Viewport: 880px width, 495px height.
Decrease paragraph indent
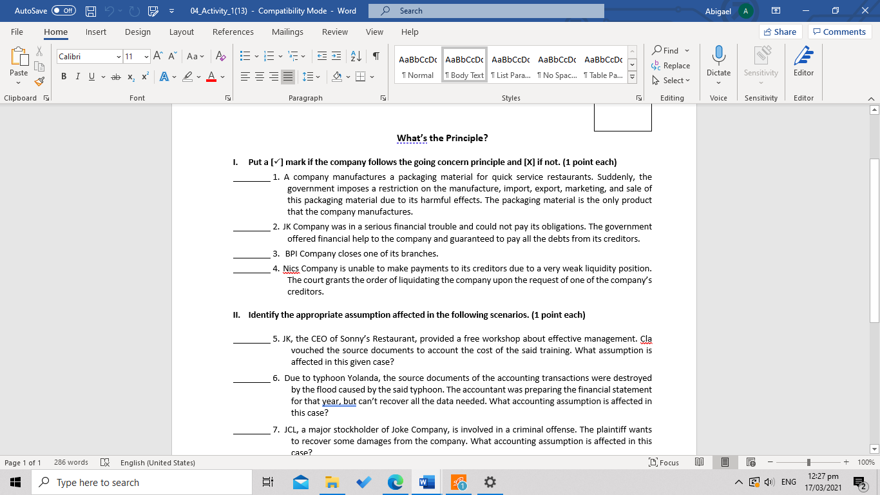point(321,57)
